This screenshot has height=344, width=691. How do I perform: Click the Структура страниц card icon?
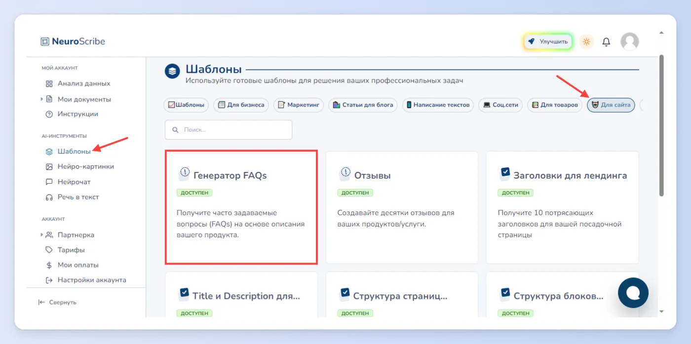[345, 294]
